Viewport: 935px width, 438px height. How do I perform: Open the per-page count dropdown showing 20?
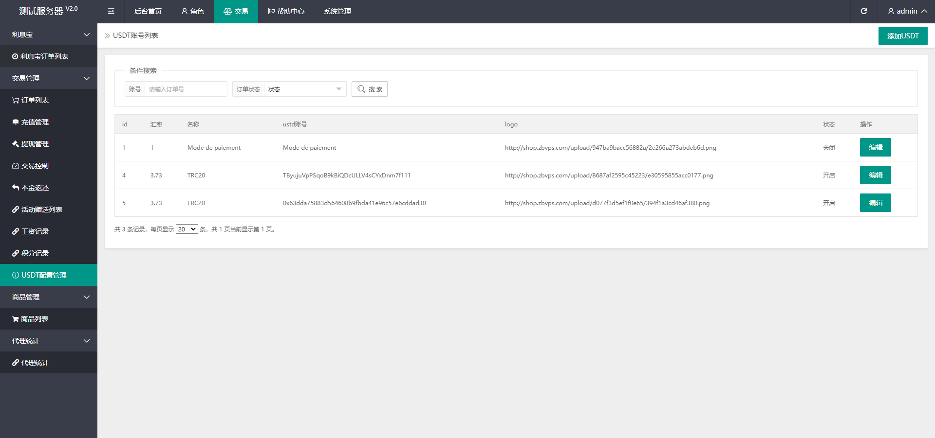(187, 229)
